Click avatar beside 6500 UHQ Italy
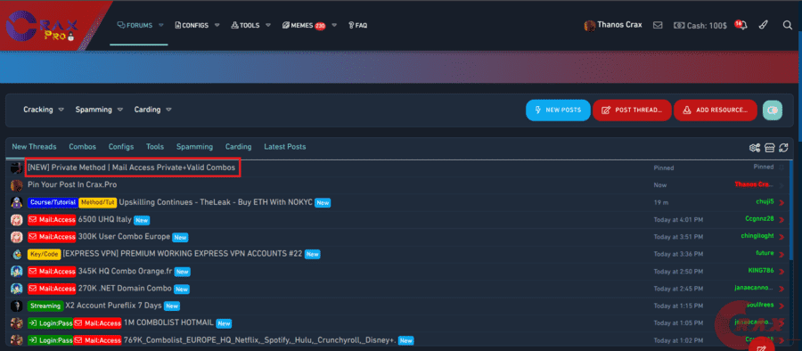802x351 pixels. [x=16, y=220]
